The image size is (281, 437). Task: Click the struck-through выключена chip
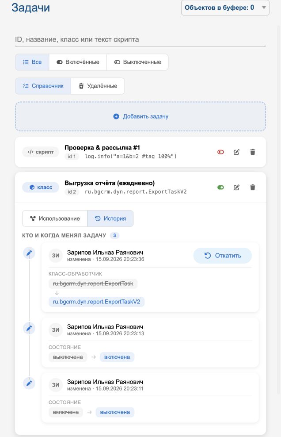point(68,357)
